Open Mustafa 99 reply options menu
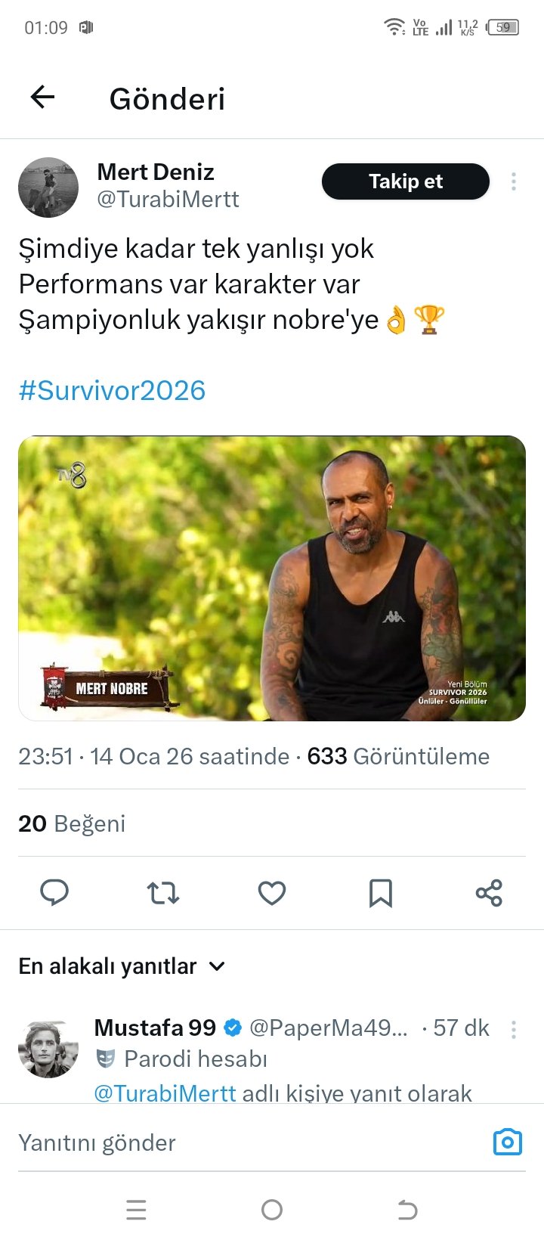Image resolution: width=544 pixels, height=1240 pixels. (x=514, y=1029)
